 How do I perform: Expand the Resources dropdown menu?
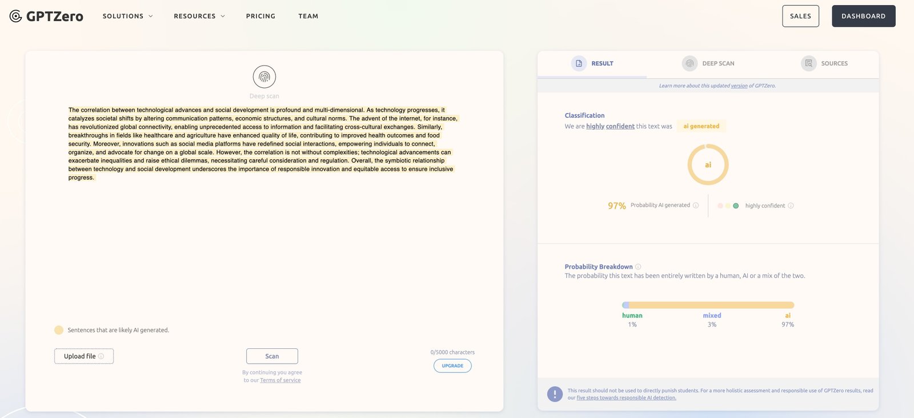pyautogui.click(x=199, y=16)
